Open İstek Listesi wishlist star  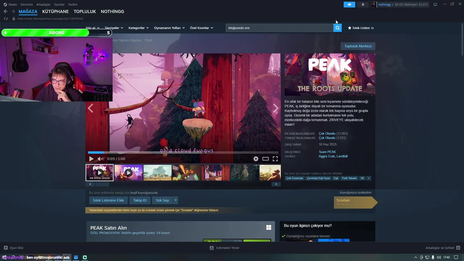coord(350,28)
